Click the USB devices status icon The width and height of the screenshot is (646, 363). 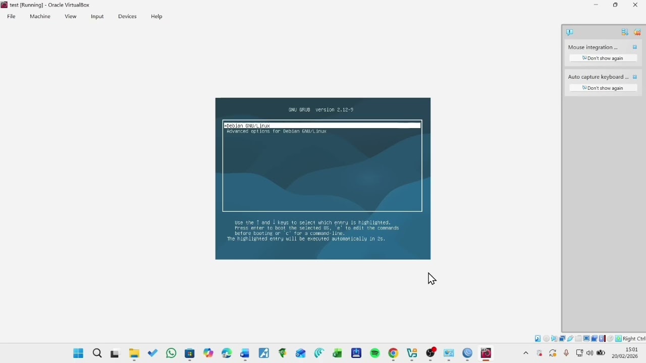click(570, 339)
